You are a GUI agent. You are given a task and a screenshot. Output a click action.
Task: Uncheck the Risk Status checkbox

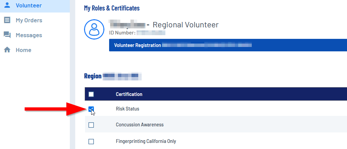pos(91,109)
